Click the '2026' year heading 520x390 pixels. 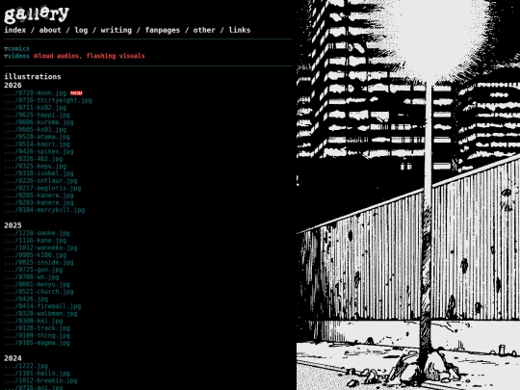(13, 86)
